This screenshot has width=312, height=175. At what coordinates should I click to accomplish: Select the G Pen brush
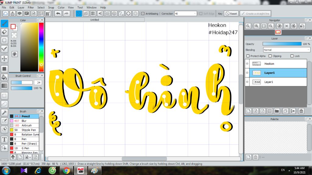[24, 148]
